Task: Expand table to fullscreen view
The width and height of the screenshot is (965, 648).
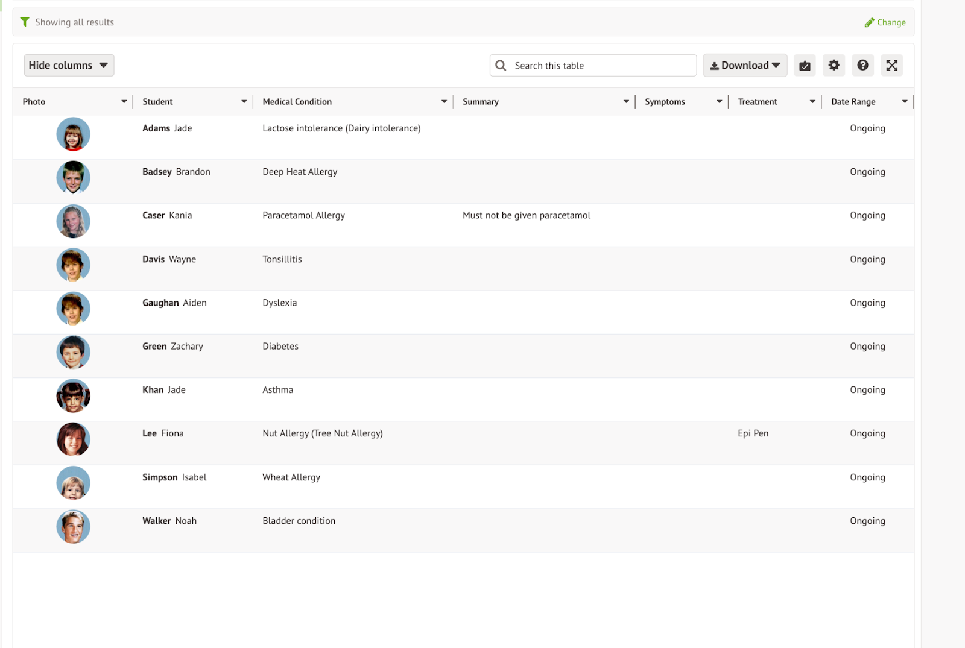Action: 891,65
